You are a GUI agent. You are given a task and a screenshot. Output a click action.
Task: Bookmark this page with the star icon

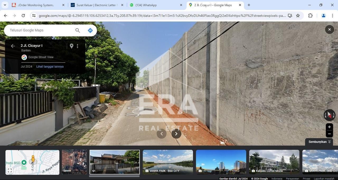pos(298,16)
